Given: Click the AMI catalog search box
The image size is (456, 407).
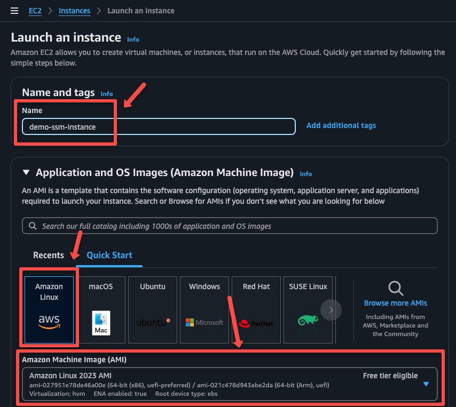Looking at the screenshot, I should 230,226.
